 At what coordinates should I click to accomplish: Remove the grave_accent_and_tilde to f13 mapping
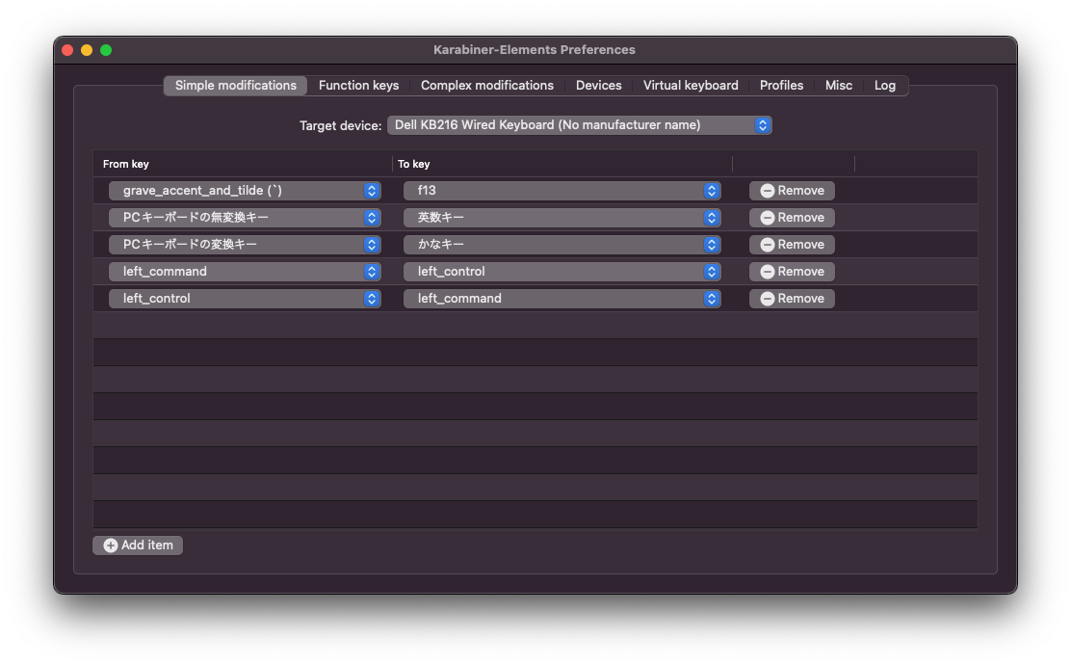[x=792, y=191]
